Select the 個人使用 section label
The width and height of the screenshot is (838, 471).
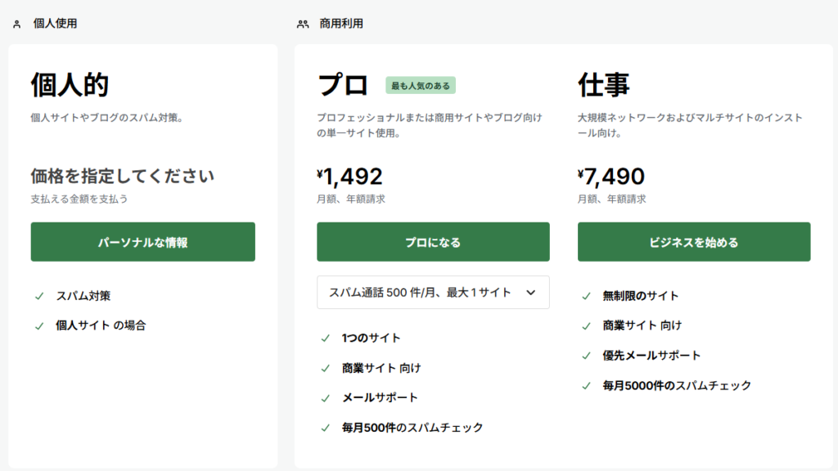[55, 25]
